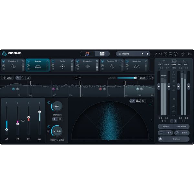194x194 pixels.
Task: Select the first crossover type icon
Action: tap(18, 78)
